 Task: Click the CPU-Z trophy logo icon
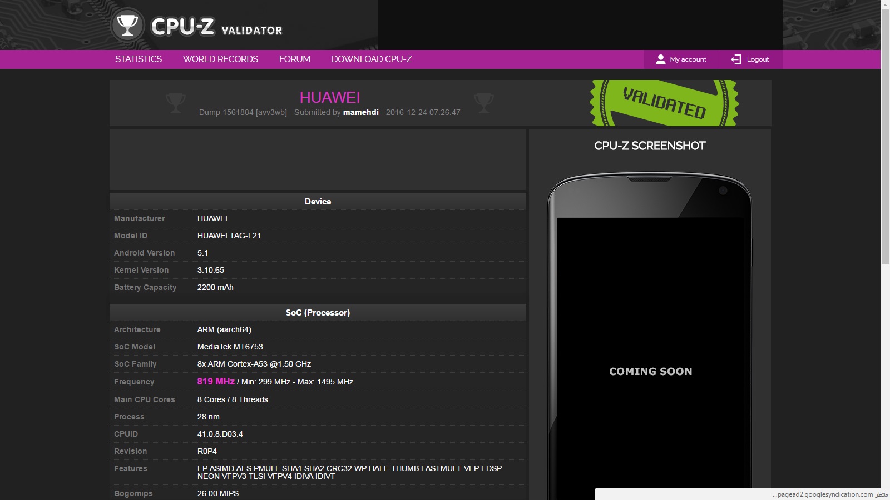click(127, 25)
